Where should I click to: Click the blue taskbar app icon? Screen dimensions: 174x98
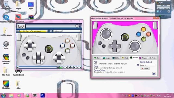pyautogui.click(x=42, y=96)
